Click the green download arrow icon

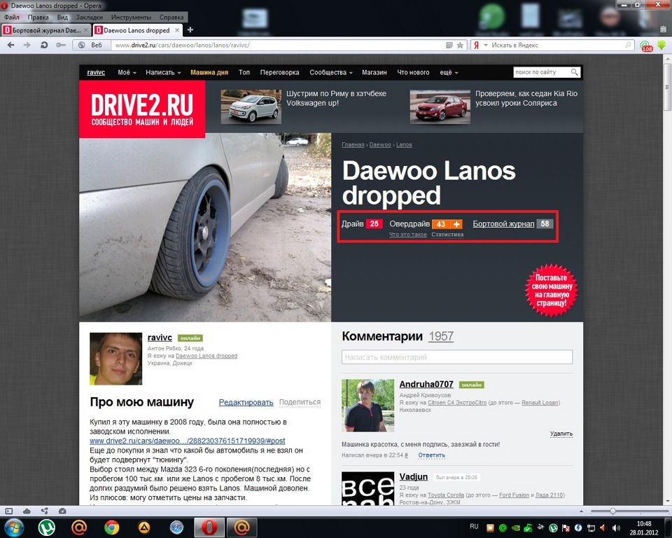(x=661, y=45)
